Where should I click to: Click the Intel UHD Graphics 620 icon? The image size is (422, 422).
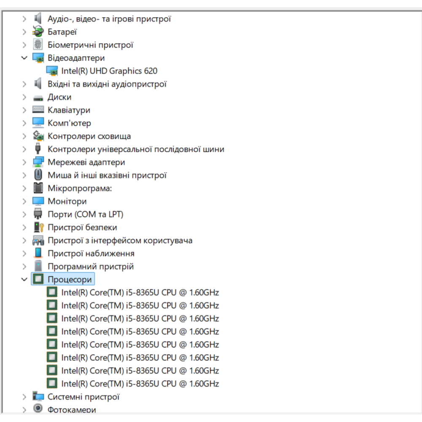pos(52,71)
